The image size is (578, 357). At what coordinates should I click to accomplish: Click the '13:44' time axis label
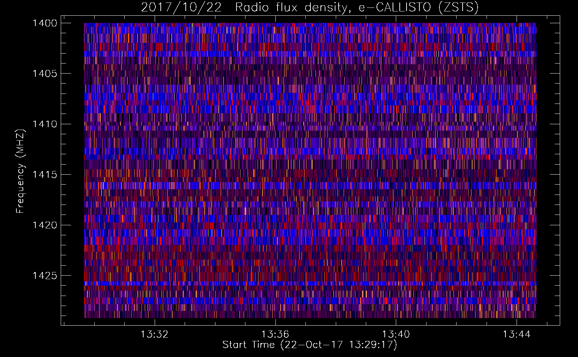[517, 335]
